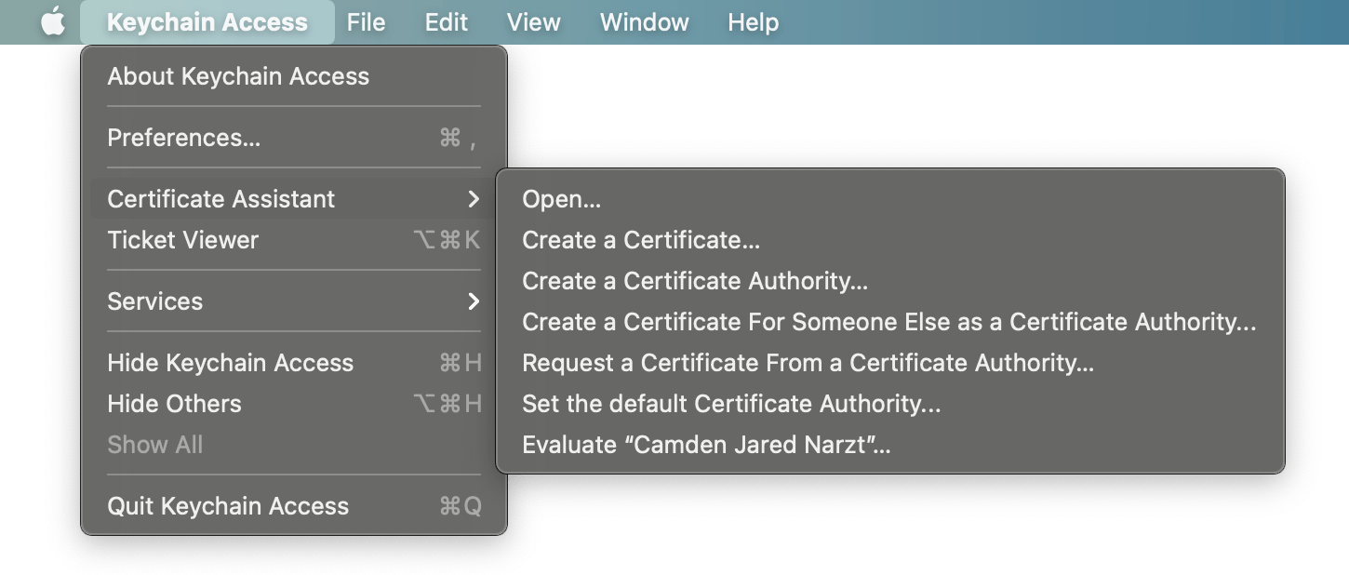Screen dimensions: 1349x575
Task: Open the Edit menu
Action: pyautogui.click(x=447, y=22)
